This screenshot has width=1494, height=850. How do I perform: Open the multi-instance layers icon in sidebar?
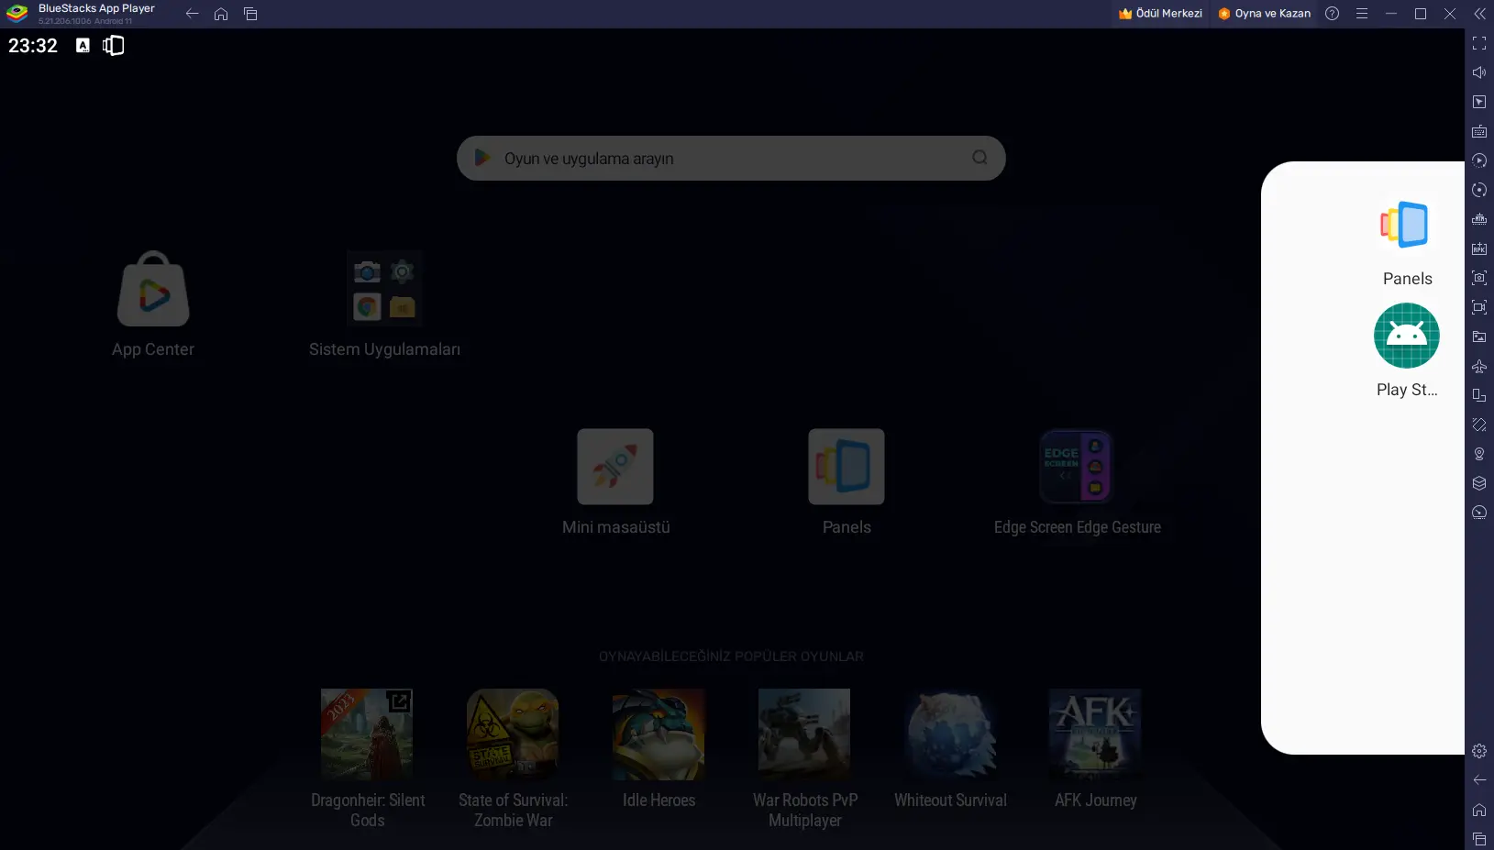click(x=1479, y=483)
